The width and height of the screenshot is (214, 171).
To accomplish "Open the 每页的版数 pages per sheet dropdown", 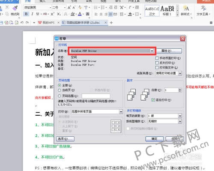I will tap(180, 116).
